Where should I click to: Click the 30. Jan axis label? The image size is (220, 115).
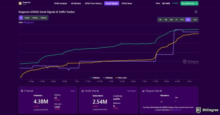(53, 81)
